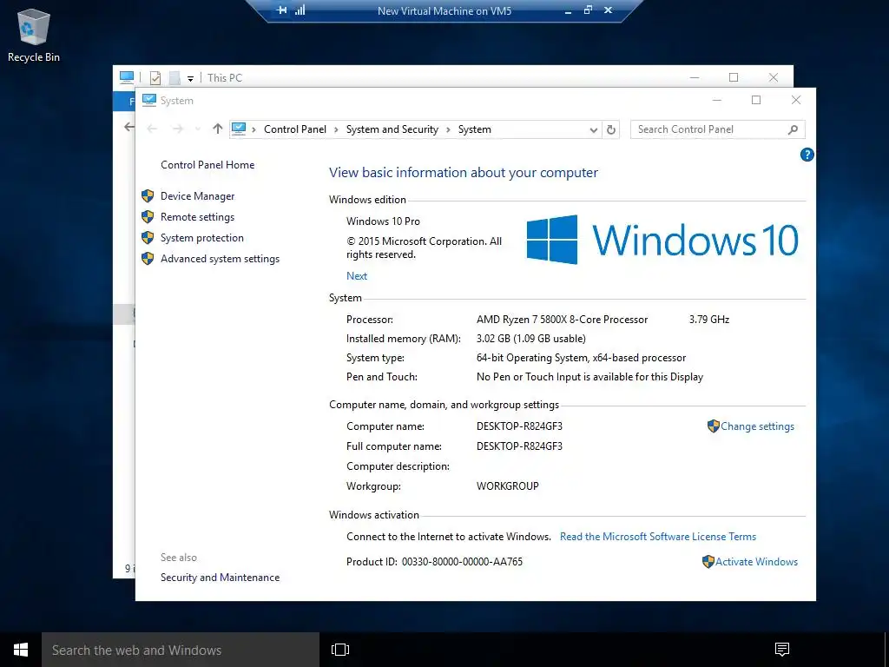This screenshot has height=667, width=889.
Task: Select Control Panel in the breadcrumb
Action: pos(295,129)
